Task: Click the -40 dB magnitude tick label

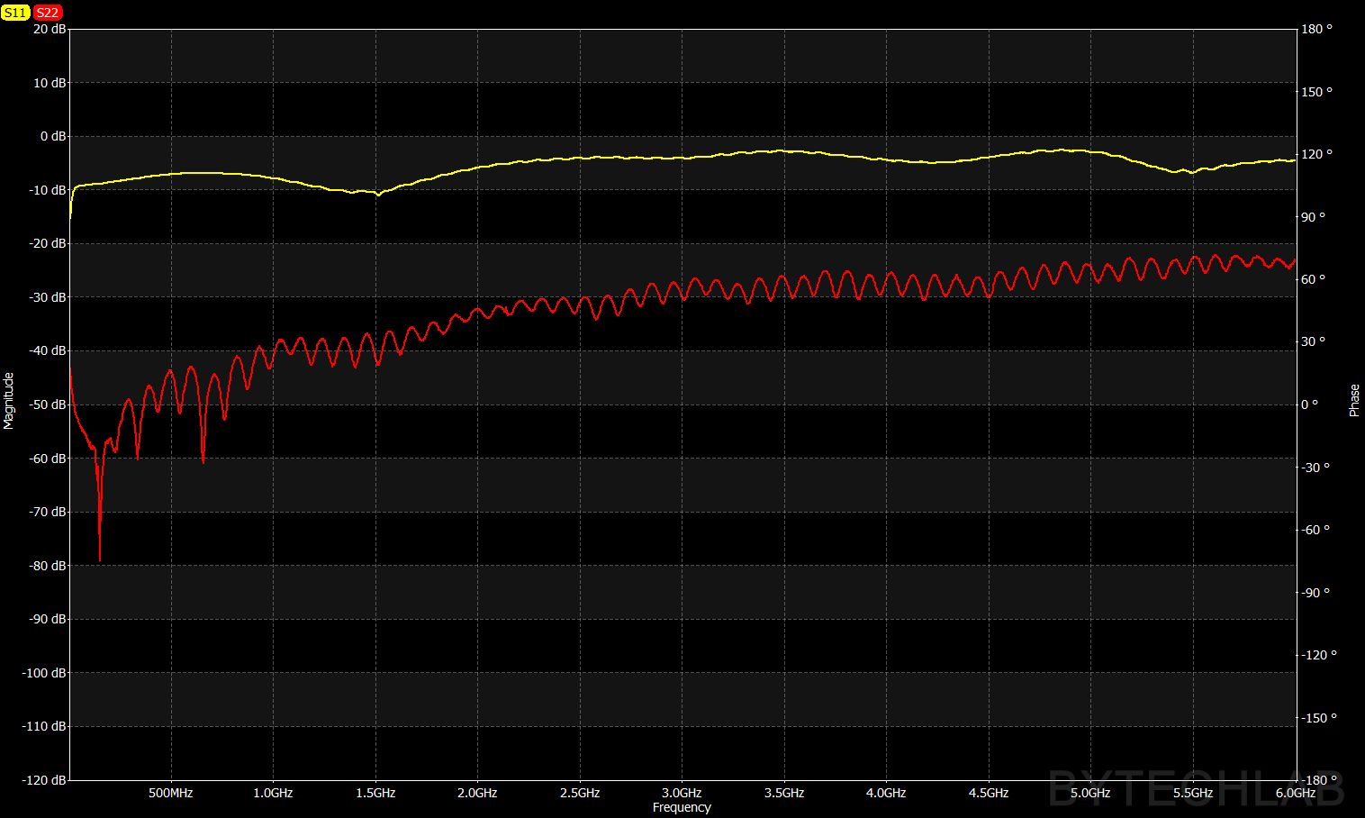Action: click(46, 350)
